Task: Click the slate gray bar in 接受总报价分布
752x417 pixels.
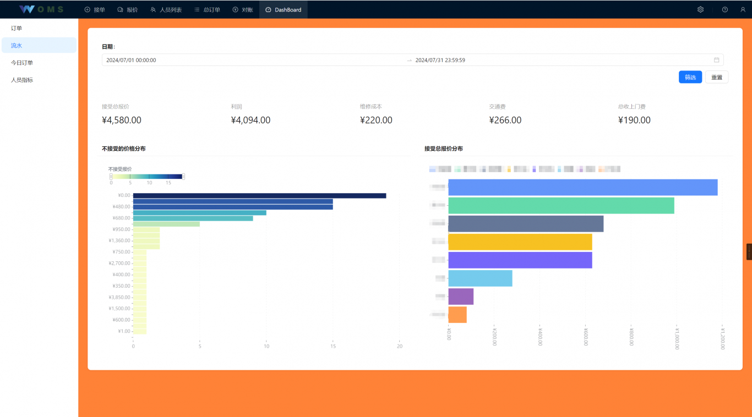Action: [x=526, y=223]
